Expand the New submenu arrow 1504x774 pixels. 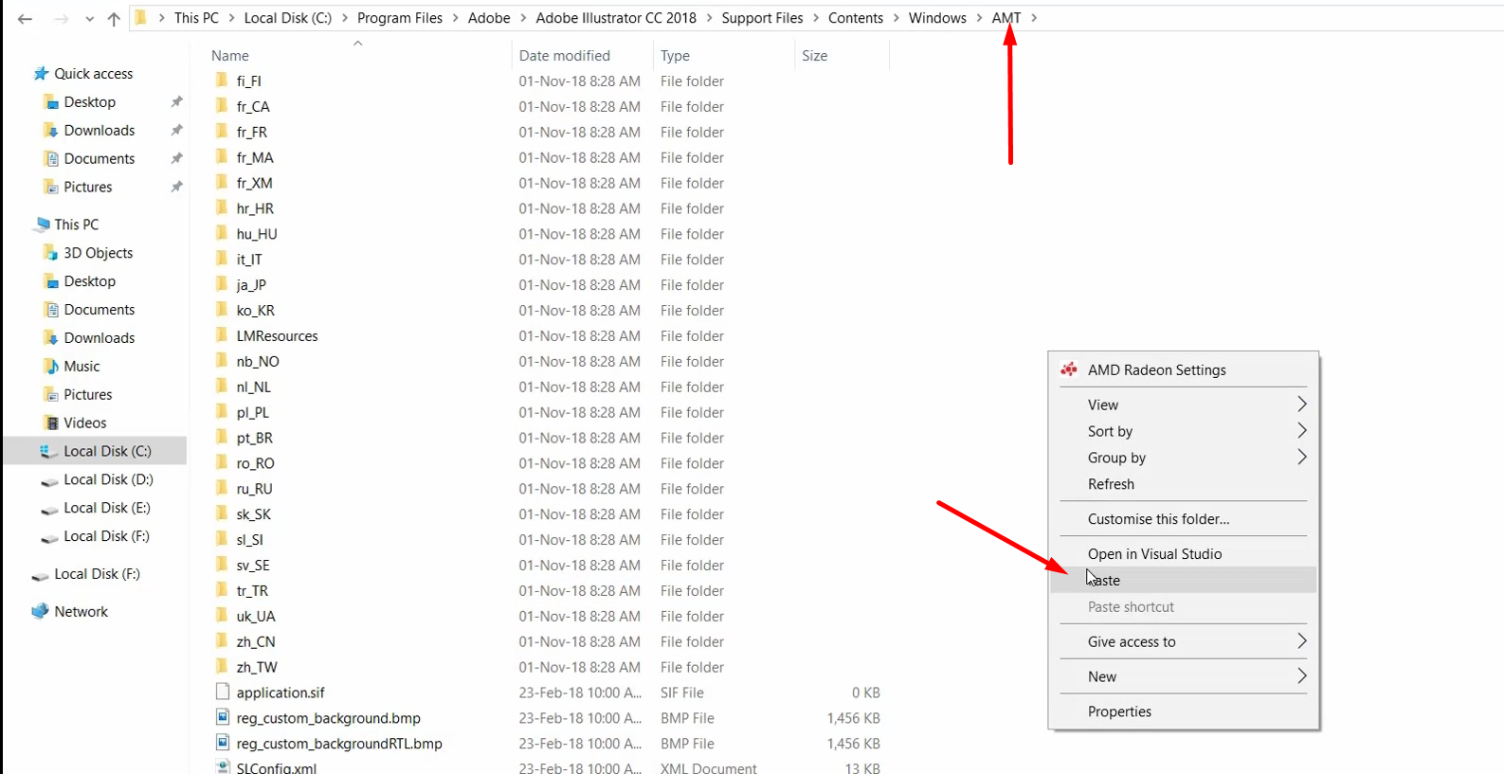(1302, 676)
